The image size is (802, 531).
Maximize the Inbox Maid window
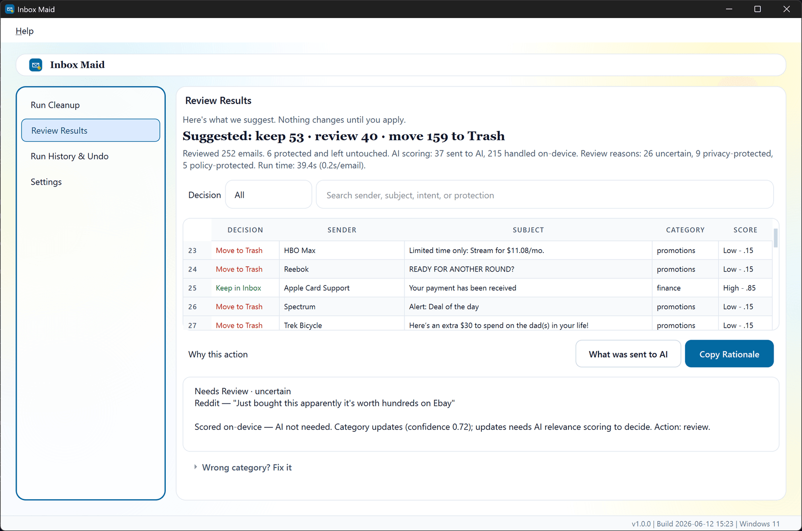(757, 9)
